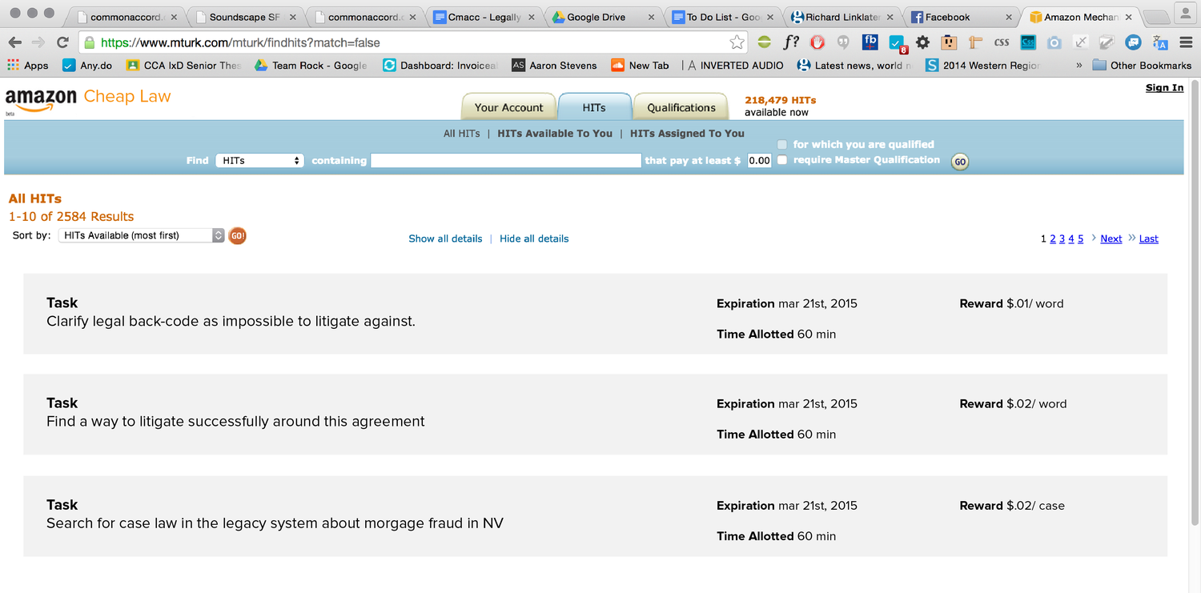
Task: Click the black gear extension icon
Action: point(923,42)
